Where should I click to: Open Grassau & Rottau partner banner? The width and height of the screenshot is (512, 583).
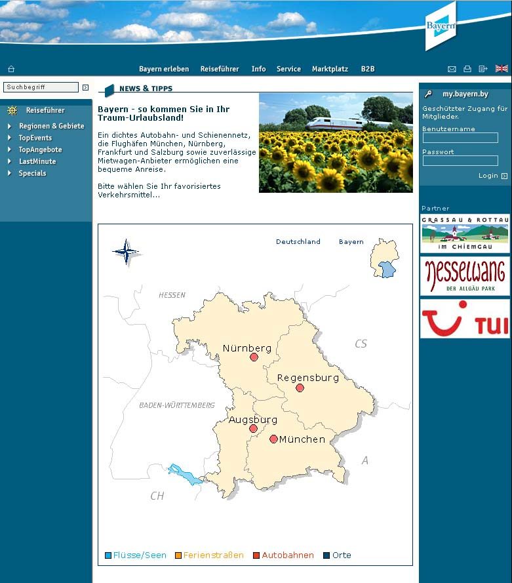tap(465, 233)
